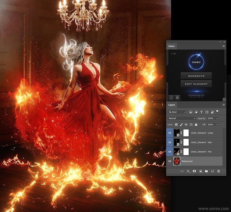Select the Fire layer's white mask thumbnail
The height and width of the screenshot is (212, 231).
pyautogui.click(x=186, y=152)
